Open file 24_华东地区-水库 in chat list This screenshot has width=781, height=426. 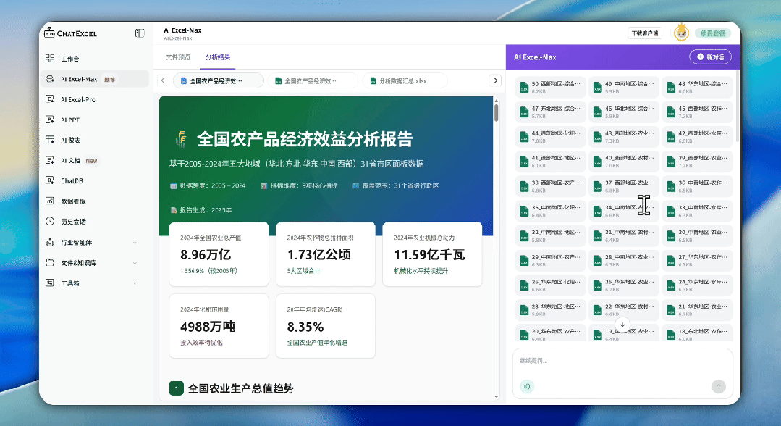pyautogui.click(x=697, y=285)
